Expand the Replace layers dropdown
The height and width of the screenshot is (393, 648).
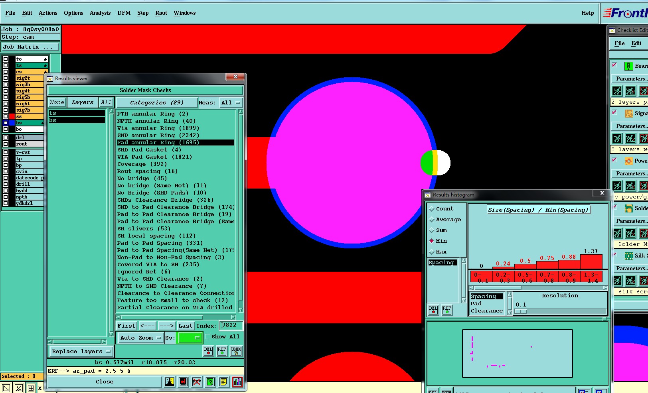point(81,352)
